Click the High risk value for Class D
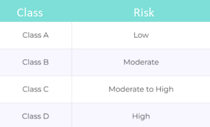210x127 pixels. coord(141,116)
